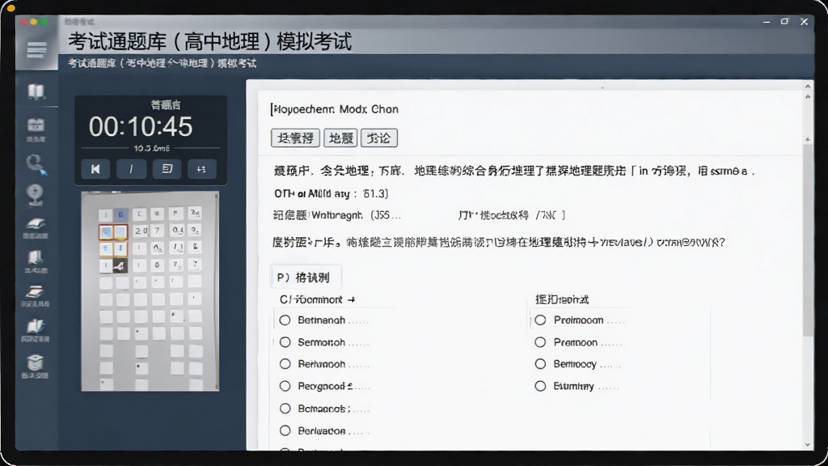828x466 pixels.
Task: Click the topmost open-book icon in the sidebar
Action: coord(36,91)
